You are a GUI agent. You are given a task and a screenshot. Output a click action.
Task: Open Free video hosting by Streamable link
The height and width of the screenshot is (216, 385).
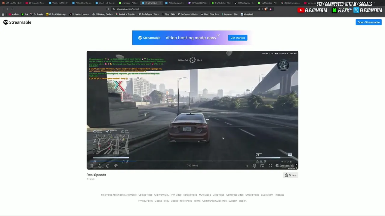tap(119, 195)
